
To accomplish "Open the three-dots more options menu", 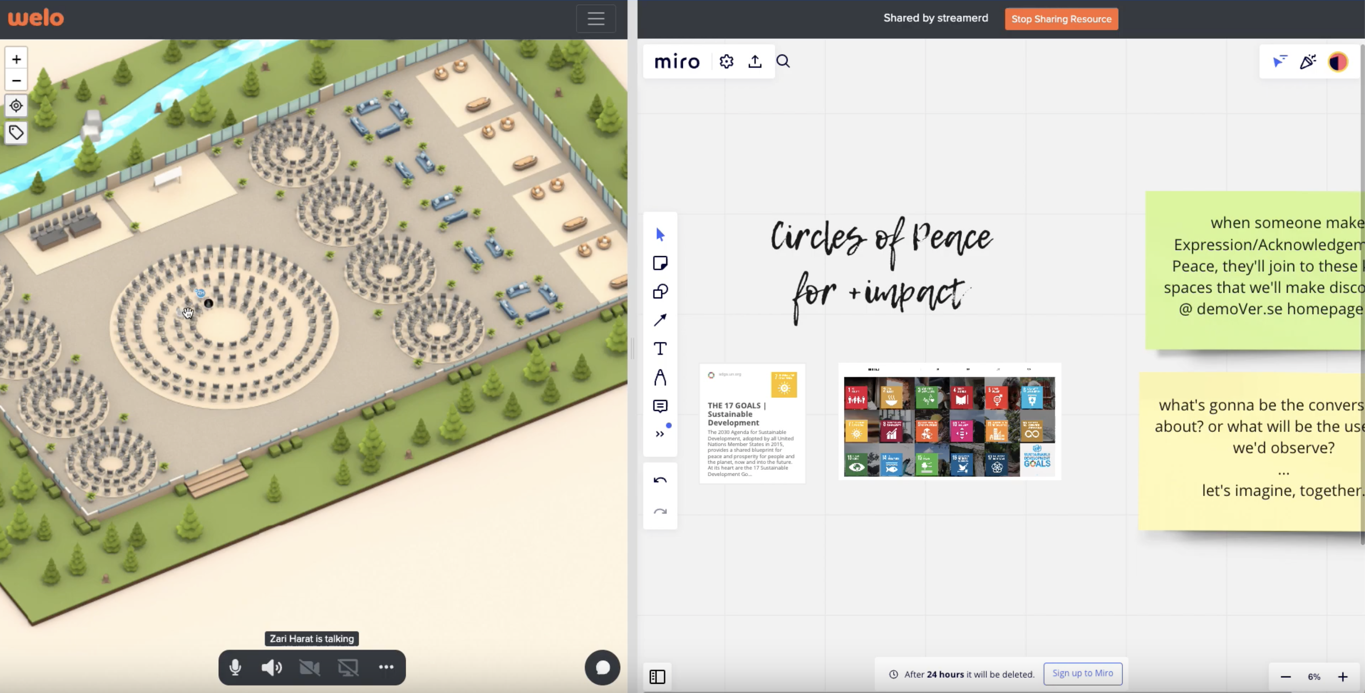I will (386, 667).
